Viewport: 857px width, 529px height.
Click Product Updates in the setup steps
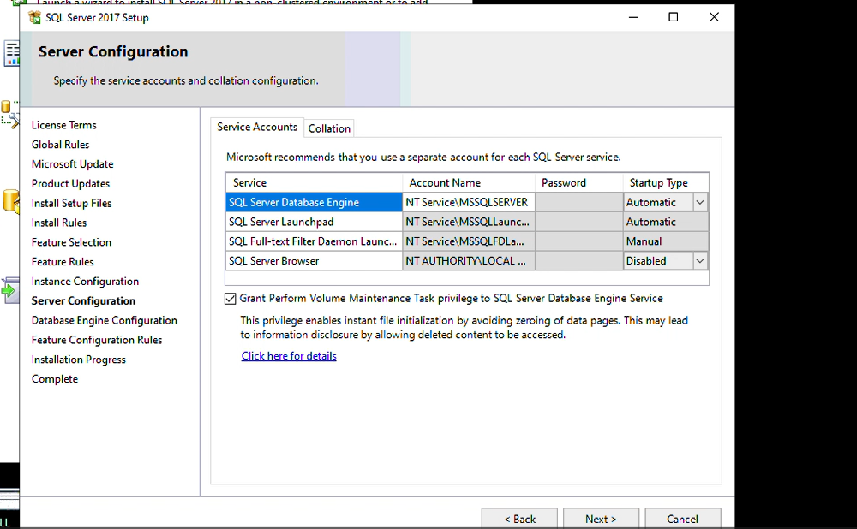click(x=70, y=184)
